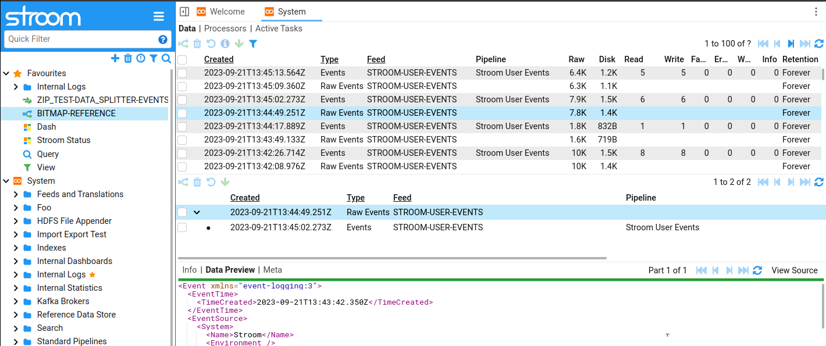Collapse the Favourites tree node
This screenshot has width=826, height=346.
(6, 73)
